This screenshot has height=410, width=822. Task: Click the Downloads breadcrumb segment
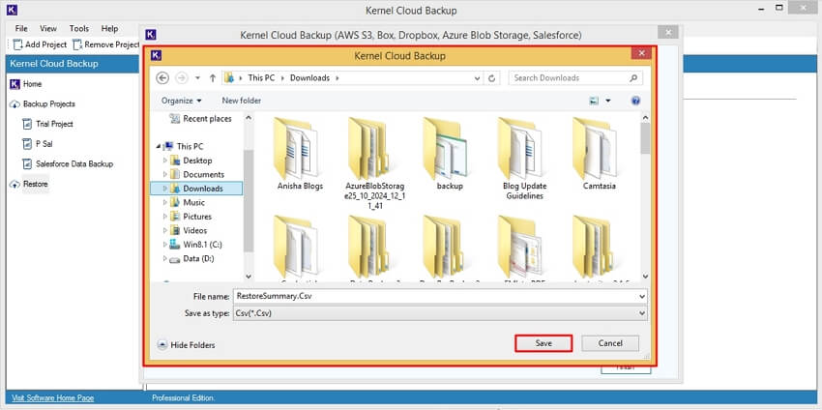click(x=309, y=77)
